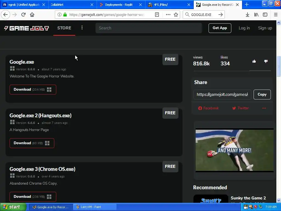281x211 pixels.
Task: Open the library bookshelf icon
Action: (x=256, y=15)
